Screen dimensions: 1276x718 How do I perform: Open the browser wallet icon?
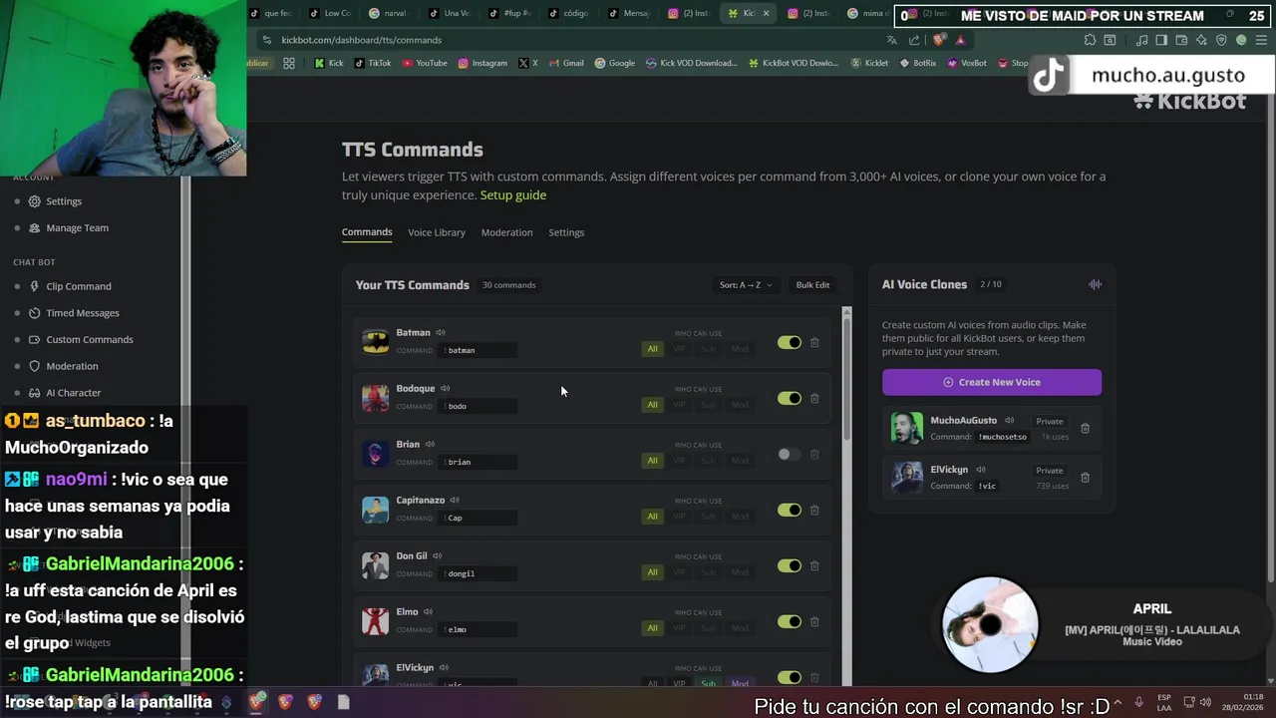(x=1181, y=40)
